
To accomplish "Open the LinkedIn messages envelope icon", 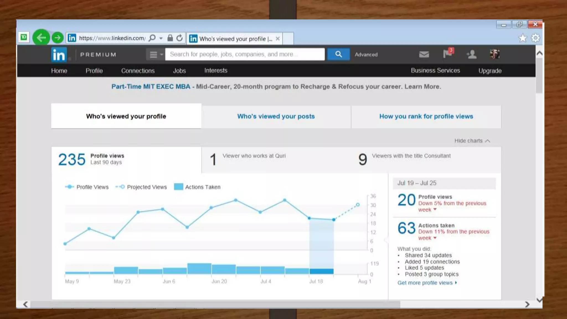I will tap(424, 54).
